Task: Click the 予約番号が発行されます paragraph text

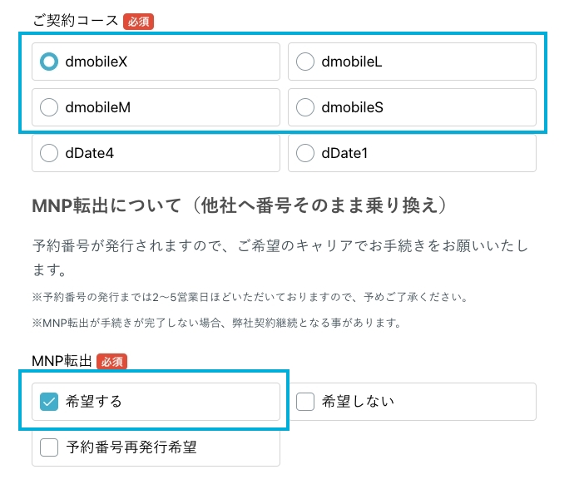Action: point(280,258)
